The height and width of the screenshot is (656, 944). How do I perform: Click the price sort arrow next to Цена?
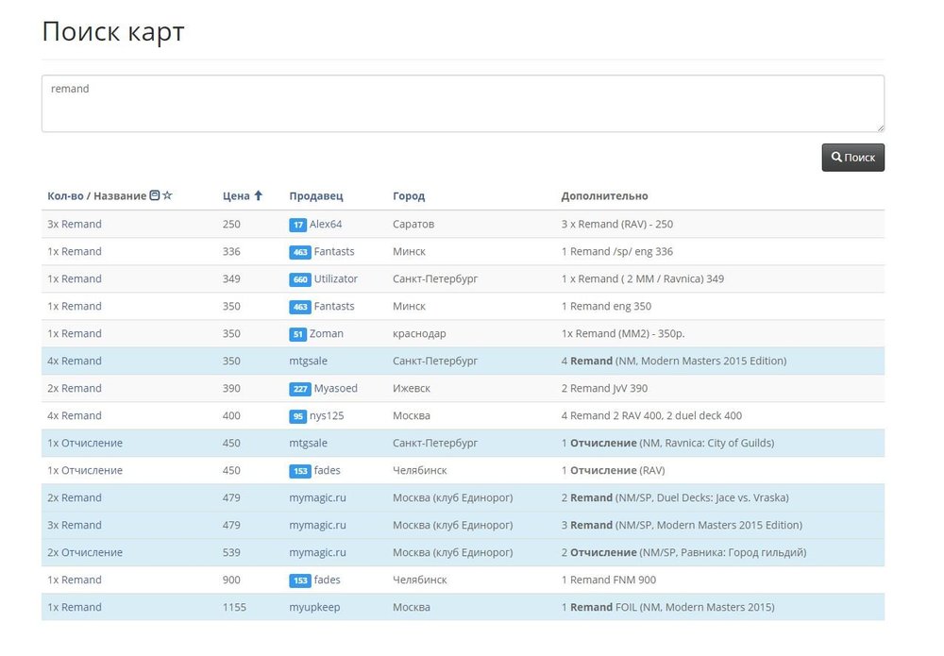[x=258, y=195]
